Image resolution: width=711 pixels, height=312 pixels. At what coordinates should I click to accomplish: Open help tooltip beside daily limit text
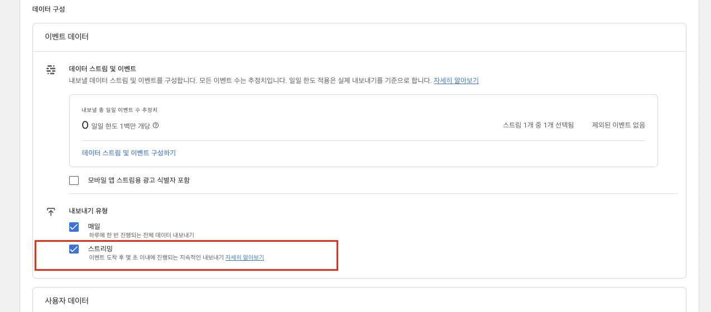(156, 125)
